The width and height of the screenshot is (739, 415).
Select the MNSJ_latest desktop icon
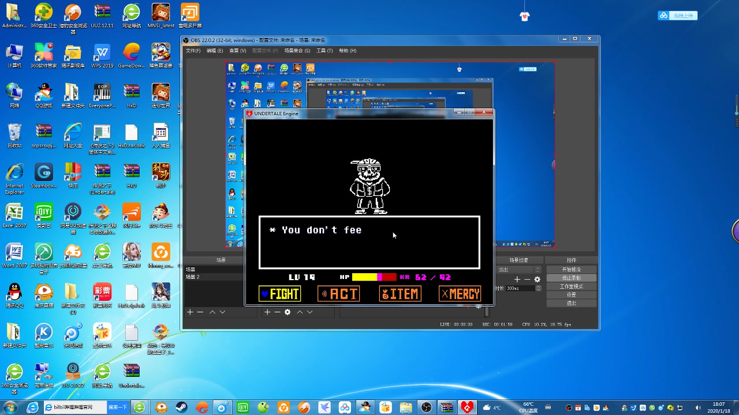pyautogui.click(x=161, y=16)
